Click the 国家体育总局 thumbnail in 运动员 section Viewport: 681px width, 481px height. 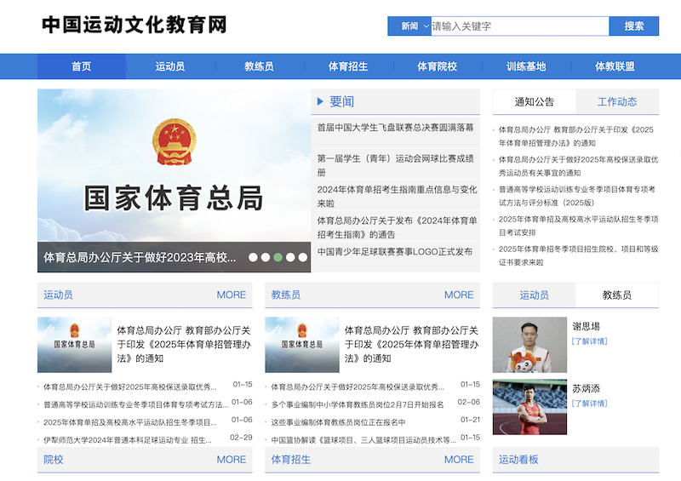74,345
